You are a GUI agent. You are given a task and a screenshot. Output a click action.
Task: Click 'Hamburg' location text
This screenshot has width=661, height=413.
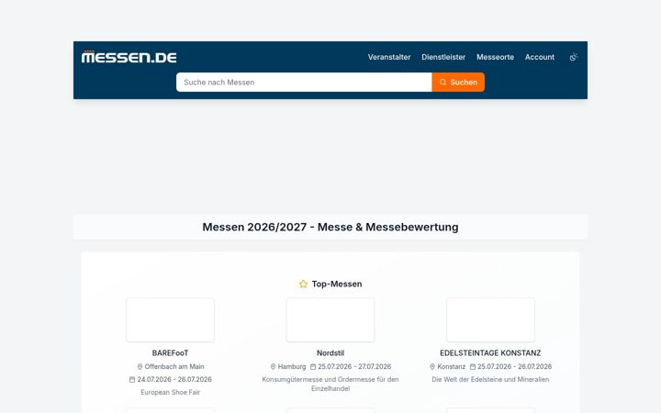tap(292, 366)
